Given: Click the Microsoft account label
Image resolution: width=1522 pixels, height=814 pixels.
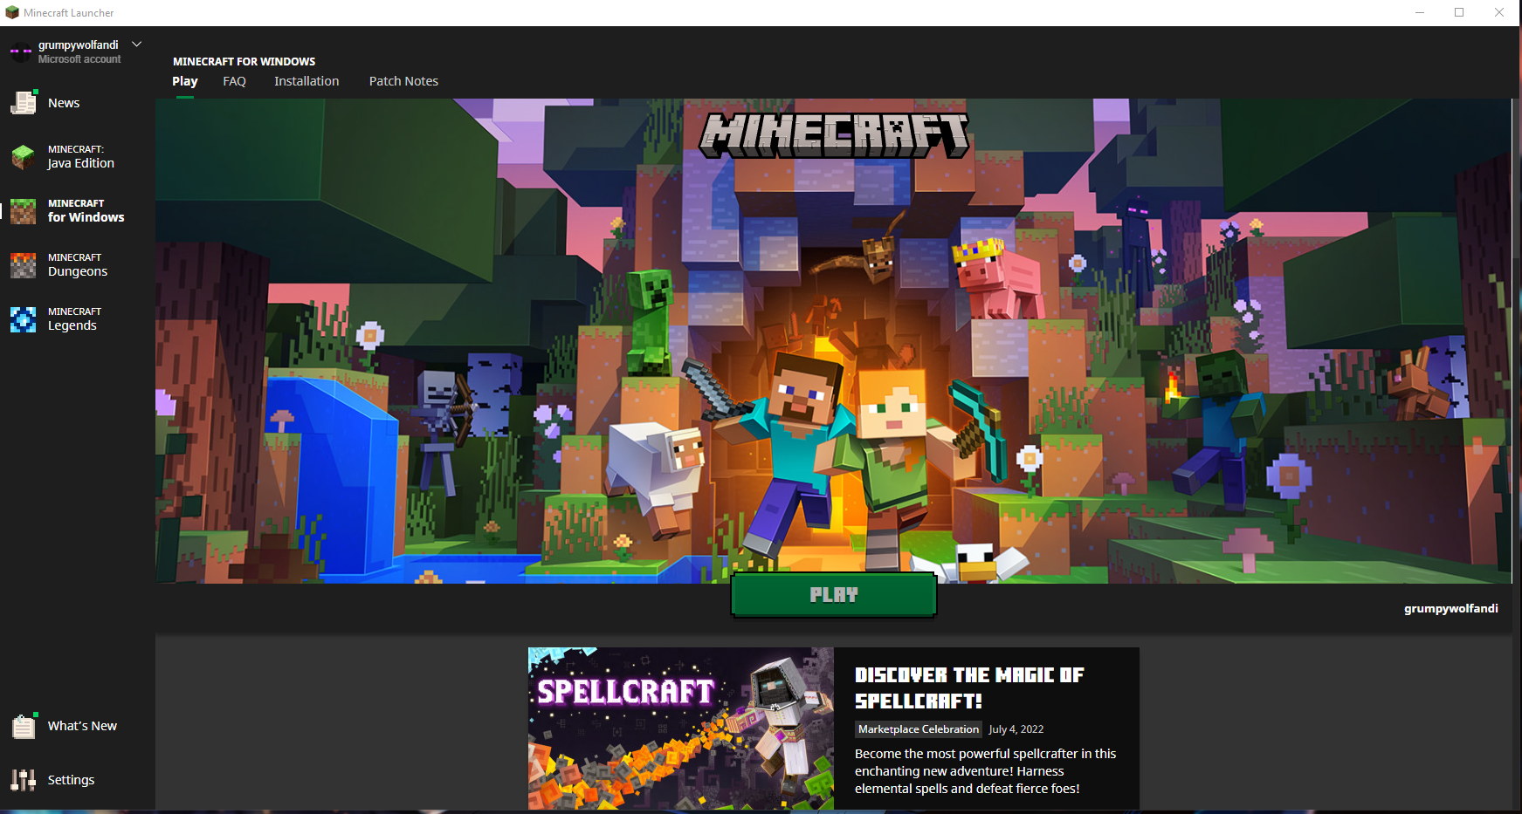Looking at the screenshot, I should click(79, 59).
